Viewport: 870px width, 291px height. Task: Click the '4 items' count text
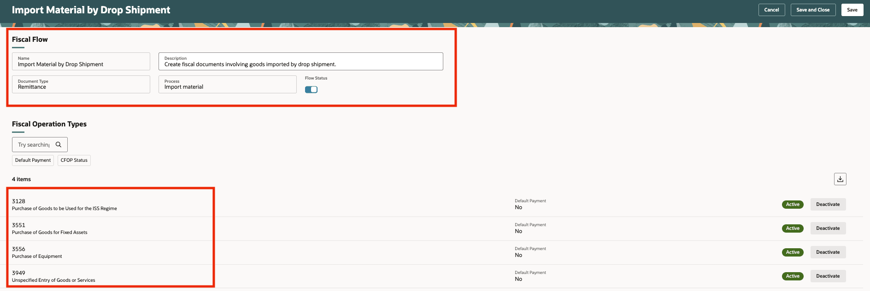[x=21, y=179]
